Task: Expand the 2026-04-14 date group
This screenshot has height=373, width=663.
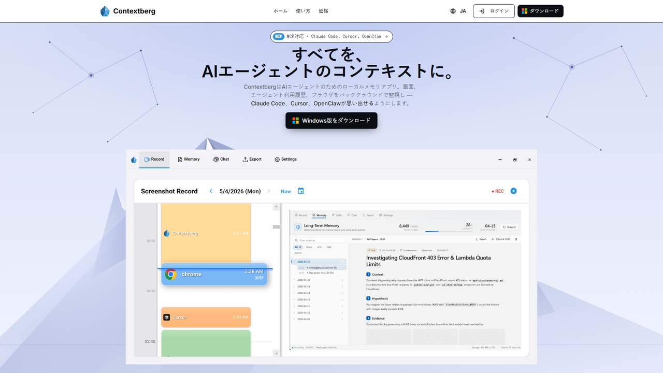Action: point(320,286)
